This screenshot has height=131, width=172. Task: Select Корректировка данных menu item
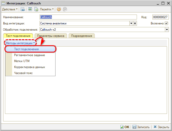30,67
